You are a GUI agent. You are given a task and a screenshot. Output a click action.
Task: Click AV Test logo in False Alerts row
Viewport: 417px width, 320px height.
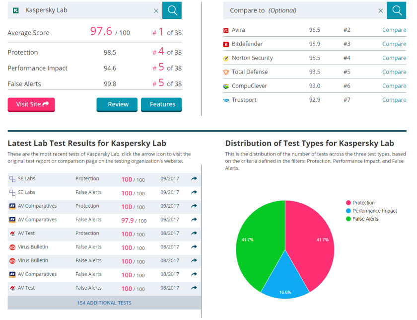[12, 288]
